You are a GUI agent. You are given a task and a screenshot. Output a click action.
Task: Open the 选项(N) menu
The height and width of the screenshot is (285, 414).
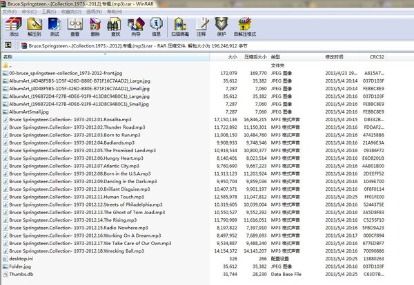pyautogui.click(x=97, y=12)
